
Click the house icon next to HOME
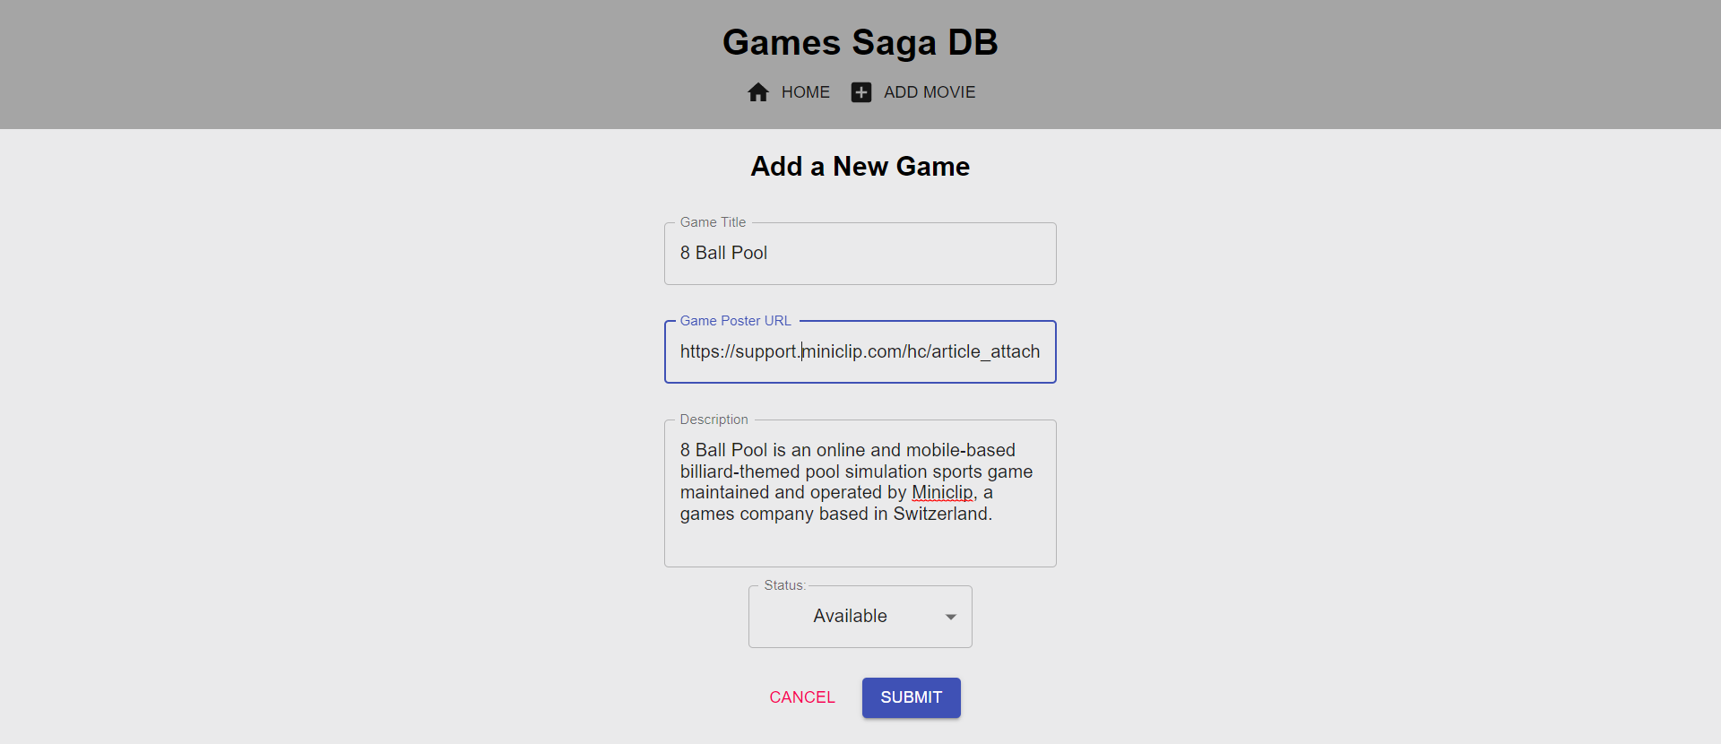click(x=758, y=92)
